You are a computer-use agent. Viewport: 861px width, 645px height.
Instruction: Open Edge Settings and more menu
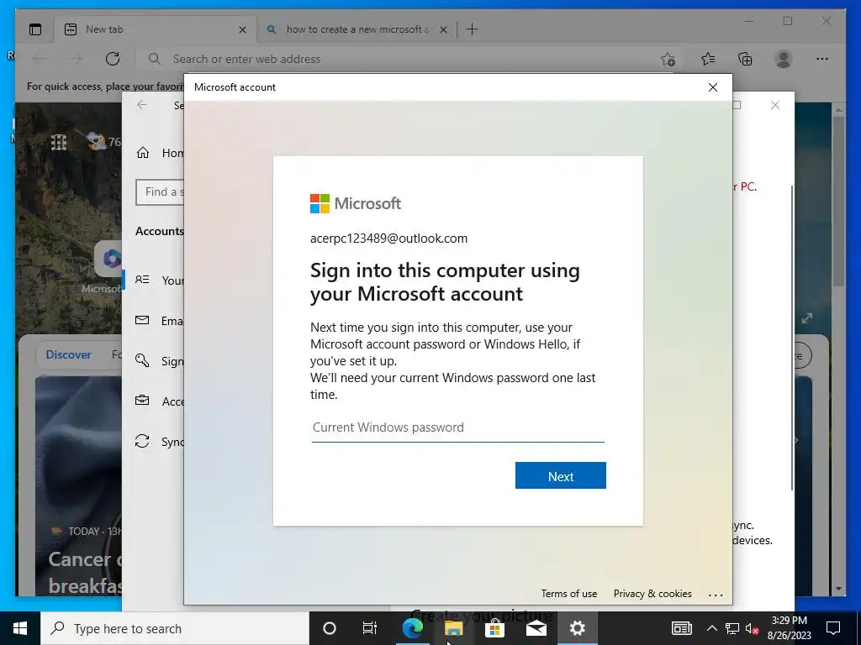point(822,59)
